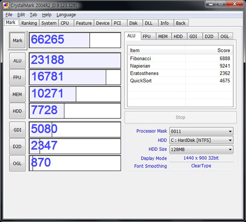Switch to the Back tab
The height and width of the screenshot is (222, 246).
[181, 23]
